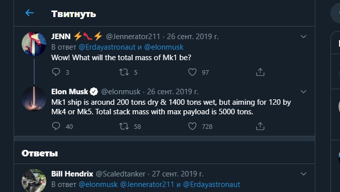
Task: Retweet Elon Musk's tweet with 58 retweets
Action: click(x=124, y=126)
